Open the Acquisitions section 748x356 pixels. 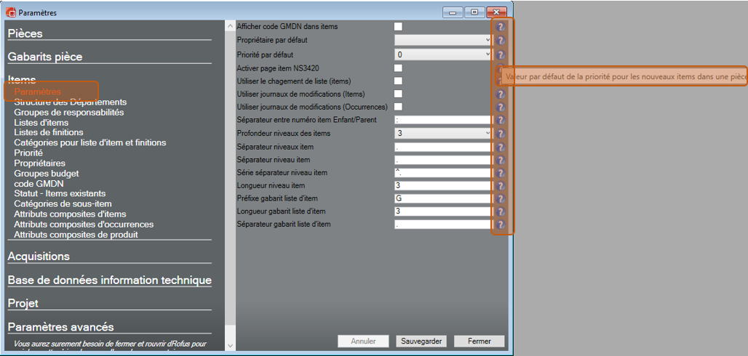point(39,256)
